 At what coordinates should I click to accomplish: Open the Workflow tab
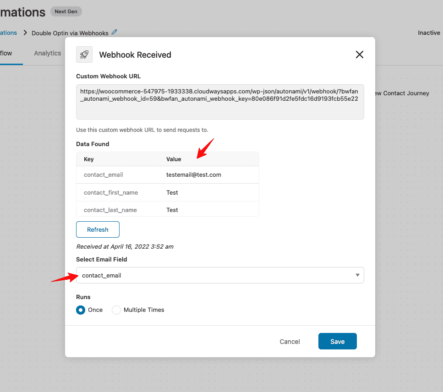pos(6,53)
